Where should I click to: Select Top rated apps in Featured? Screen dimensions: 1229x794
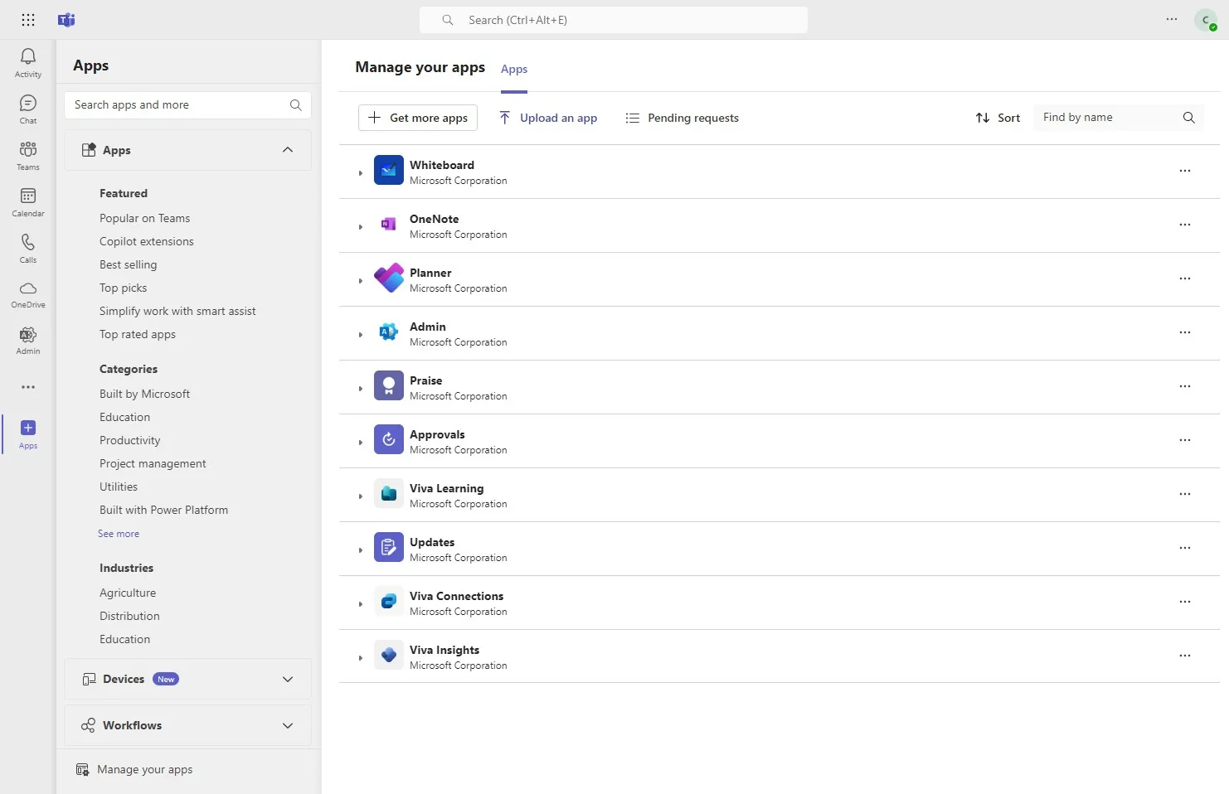click(138, 334)
